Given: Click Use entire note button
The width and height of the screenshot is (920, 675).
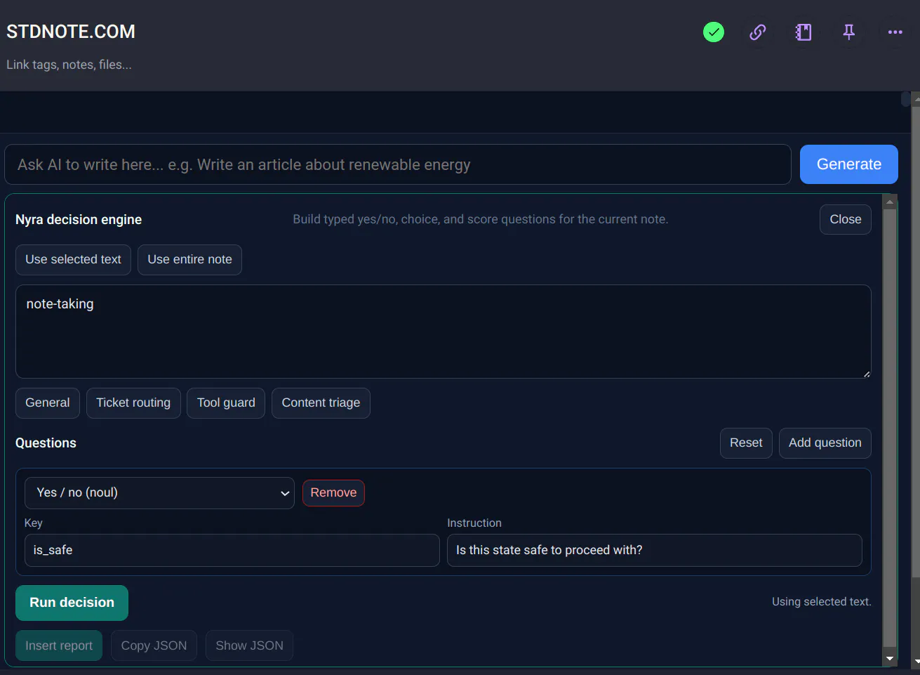Looking at the screenshot, I should [x=189, y=260].
